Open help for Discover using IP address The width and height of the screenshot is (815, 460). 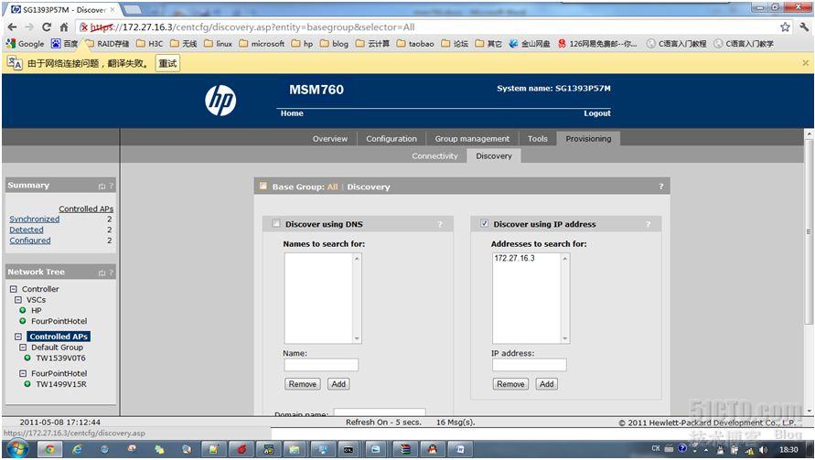648,225
